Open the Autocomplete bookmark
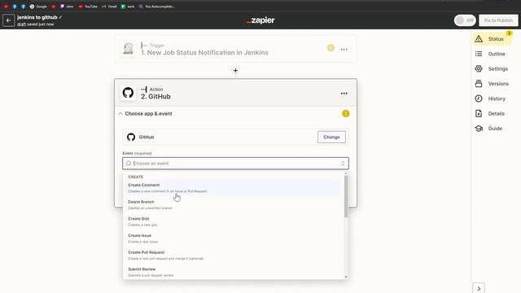The image size is (521, 293). (156, 7)
